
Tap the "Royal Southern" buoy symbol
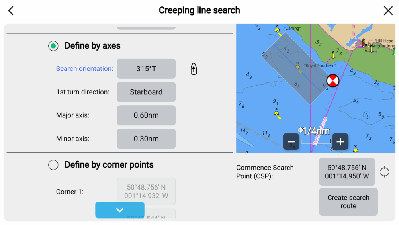297,67
